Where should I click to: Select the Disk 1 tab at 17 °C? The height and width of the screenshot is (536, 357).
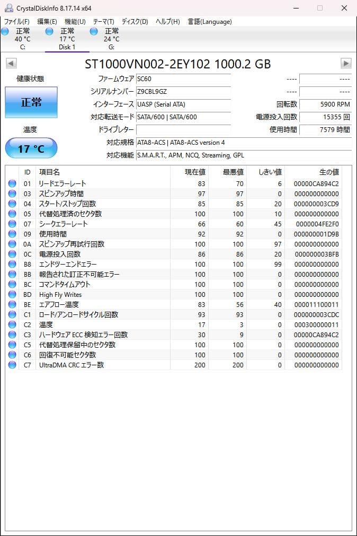[67, 39]
